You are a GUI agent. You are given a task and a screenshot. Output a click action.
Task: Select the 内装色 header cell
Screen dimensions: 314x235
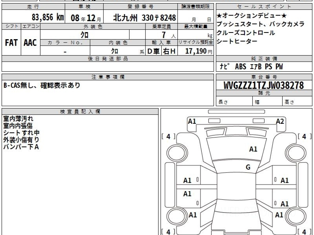[x=118, y=43]
